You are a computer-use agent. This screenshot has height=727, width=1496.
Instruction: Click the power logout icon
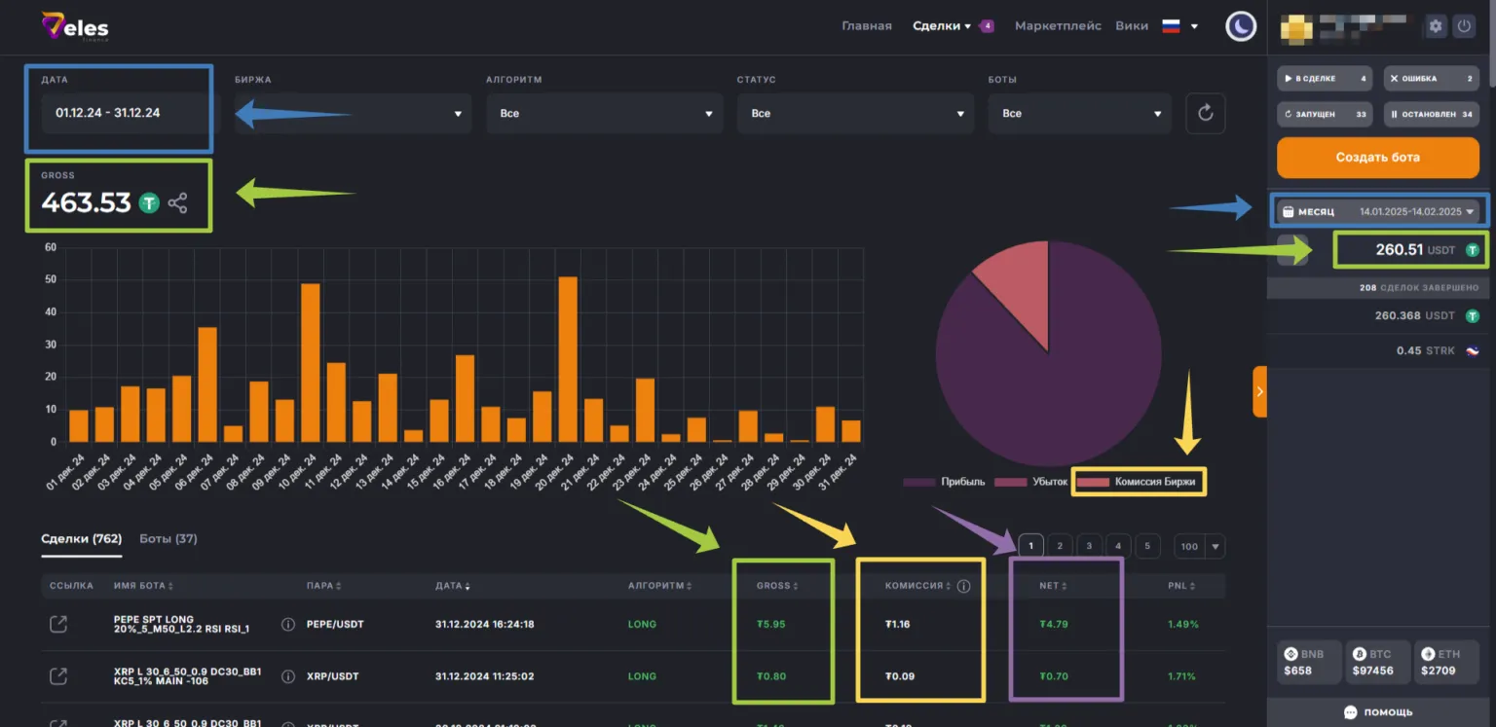coord(1464,26)
